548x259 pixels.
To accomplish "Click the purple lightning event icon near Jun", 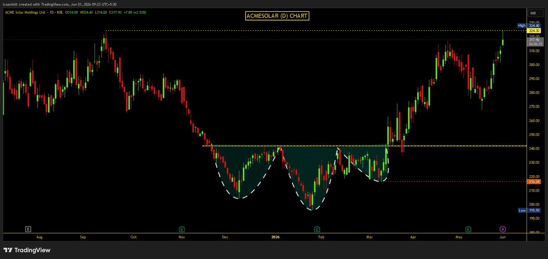I will point(502,228).
